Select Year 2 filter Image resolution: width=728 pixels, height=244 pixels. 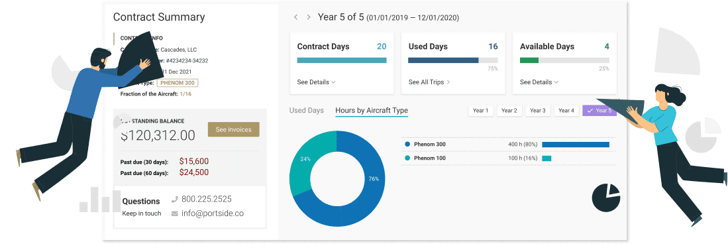[509, 111]
